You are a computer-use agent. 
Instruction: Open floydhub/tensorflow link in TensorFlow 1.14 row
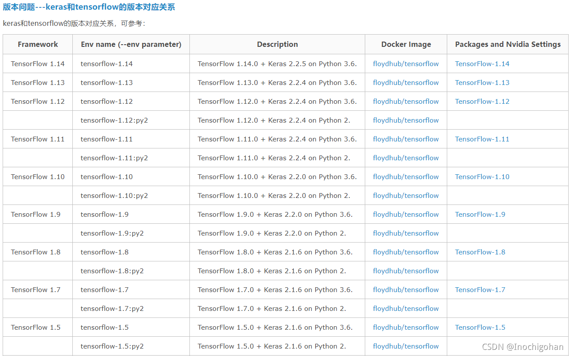(x=406, y=63)
